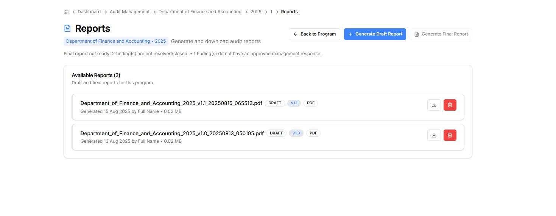556x216 pixels.
Task: Click the home icon in breadcrumb
Action: point(66,12)
